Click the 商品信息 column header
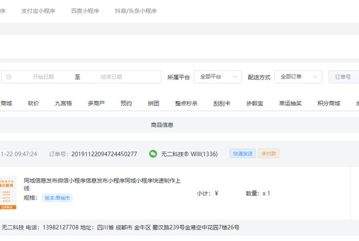The height and width of the screenshot is (241, 359). (x=162, y=125)
